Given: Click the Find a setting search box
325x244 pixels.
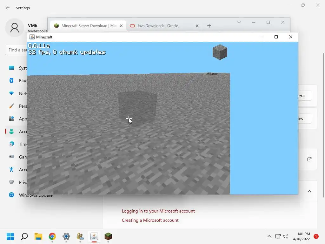Looking at the screenshot, I should 16,50.
